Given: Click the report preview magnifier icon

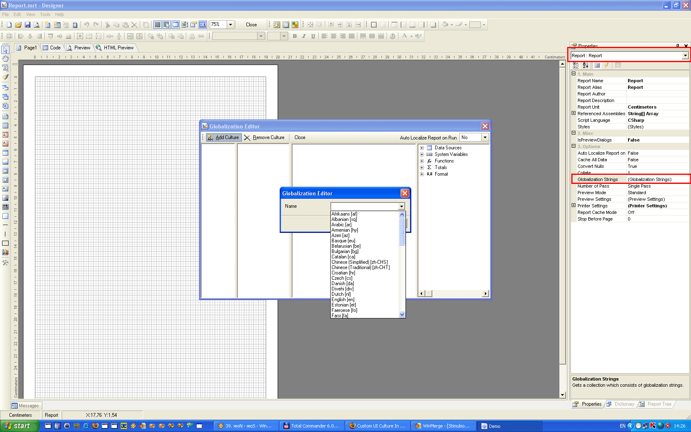Looking at the screenshot, I should (37, 25).
